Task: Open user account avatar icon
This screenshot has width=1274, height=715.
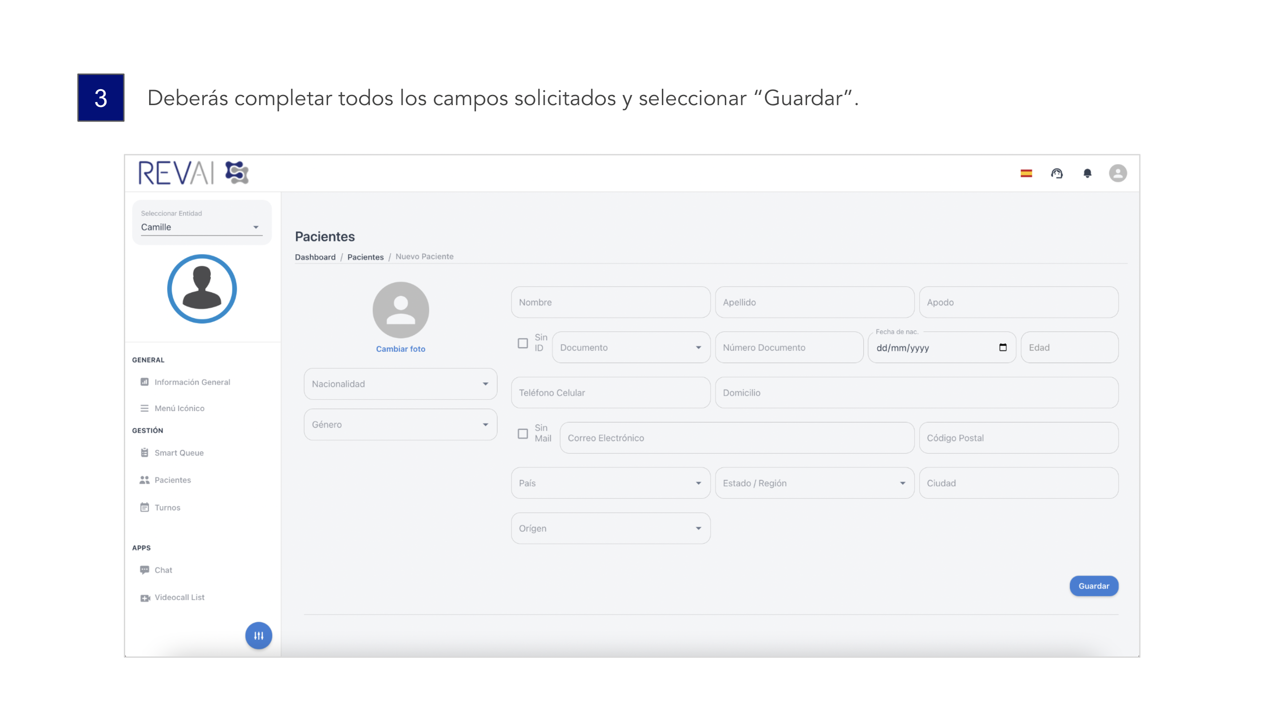Action: coord(1117,173)
